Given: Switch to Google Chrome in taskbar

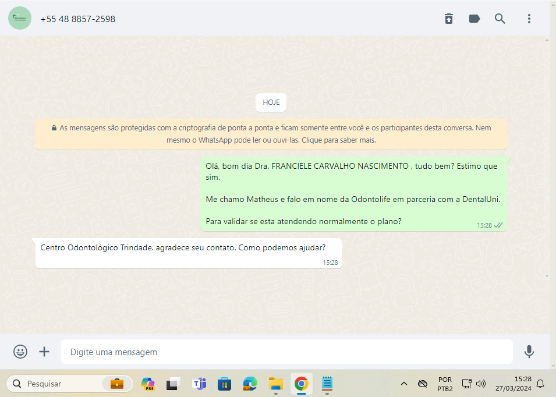Looking at the screenshot, I should pos(302,384).
